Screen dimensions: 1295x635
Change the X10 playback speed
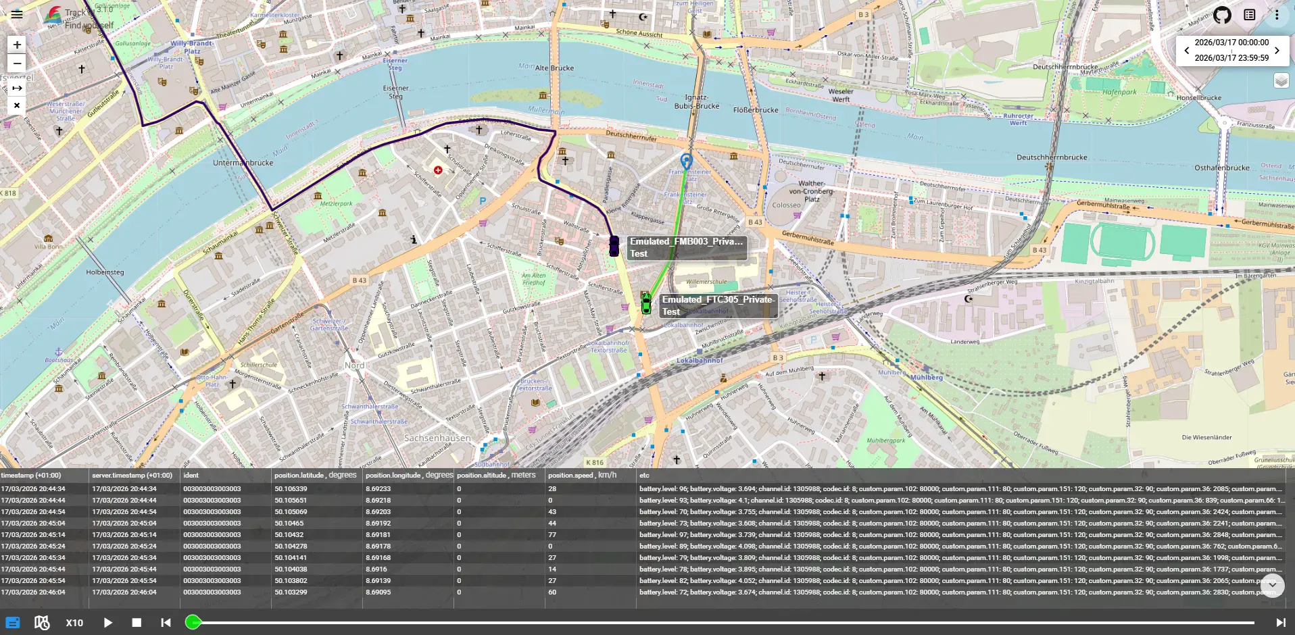click(74, 623)
